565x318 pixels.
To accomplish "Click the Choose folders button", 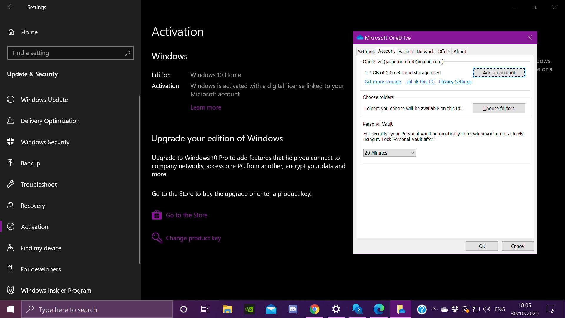I will [x=499, y=108].
